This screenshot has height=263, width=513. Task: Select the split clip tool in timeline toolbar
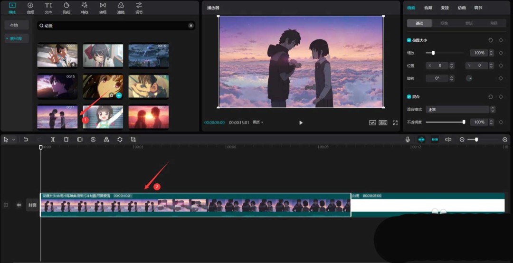pyautogui.click(x=53, y=140)
